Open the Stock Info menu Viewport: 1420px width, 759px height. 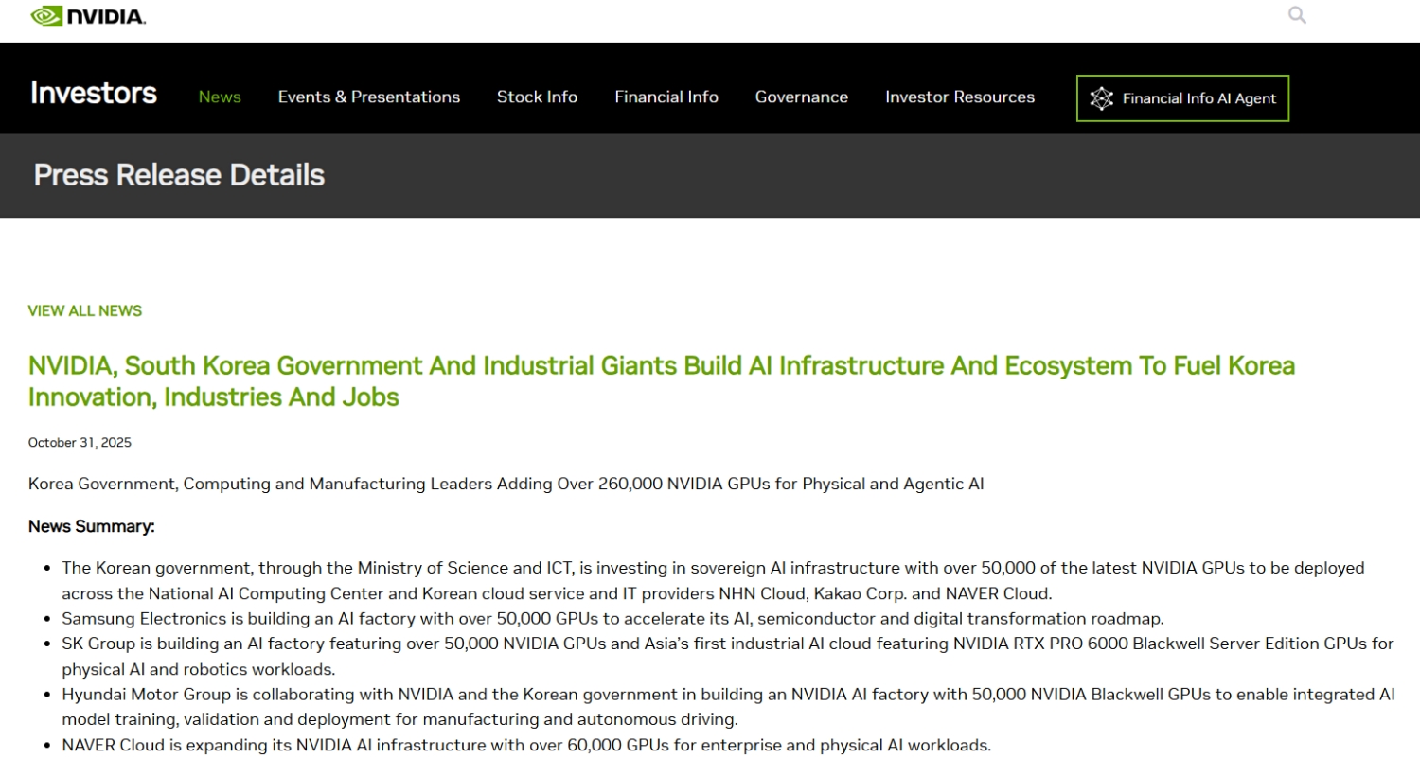537,97
